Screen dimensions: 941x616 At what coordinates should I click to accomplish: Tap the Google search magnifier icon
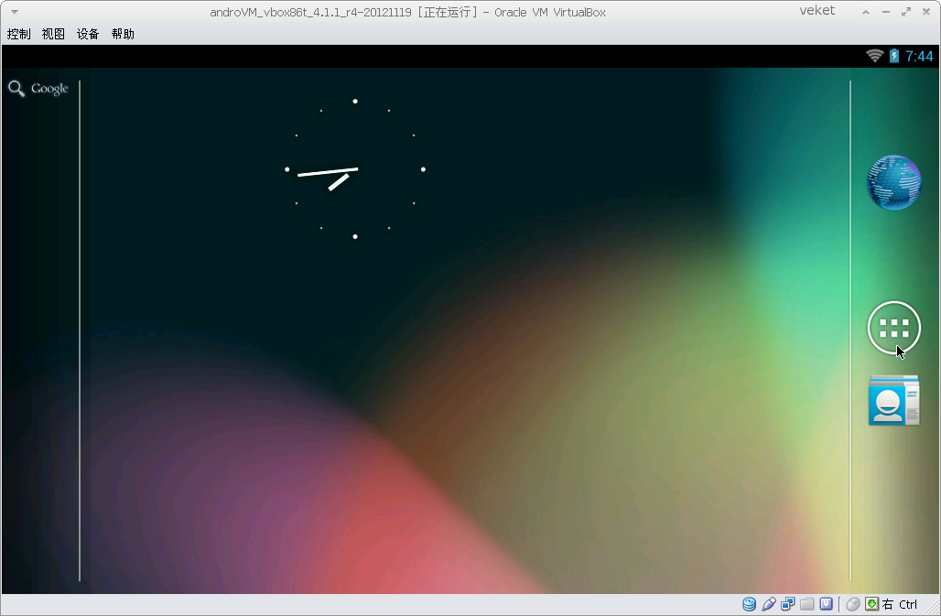(x=16, y=89)
